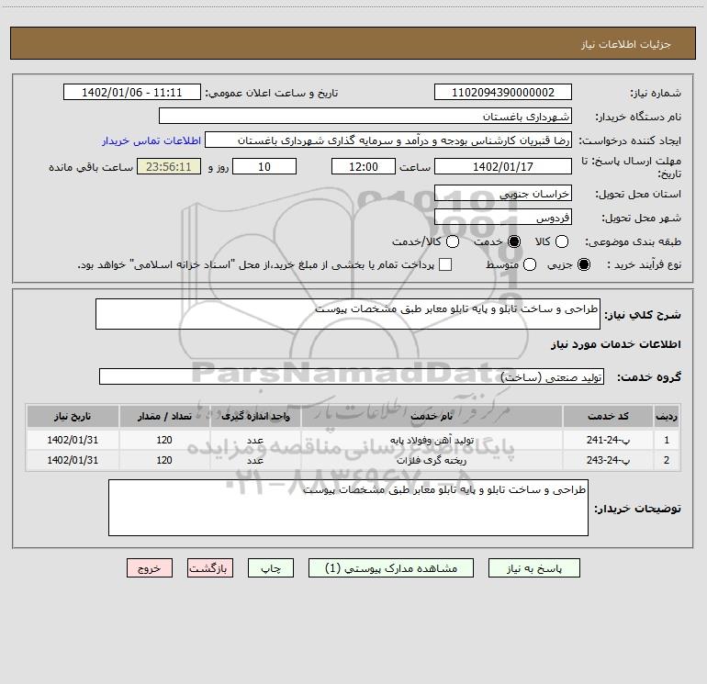Select service code پ-24-243 cell
The height and width of the screenshot is (684, 707).
pos(608,460)
